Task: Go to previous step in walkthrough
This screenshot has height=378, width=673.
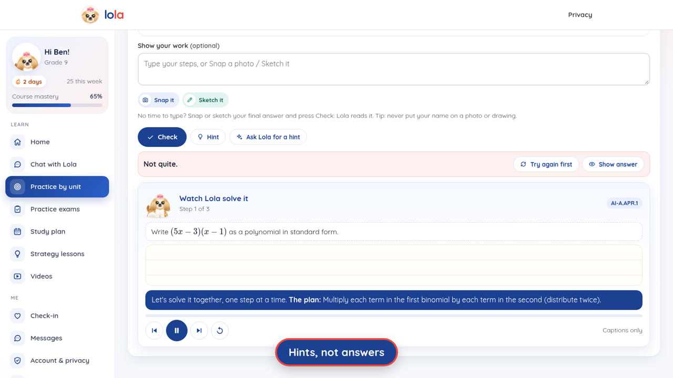Action: pos(155,331)
